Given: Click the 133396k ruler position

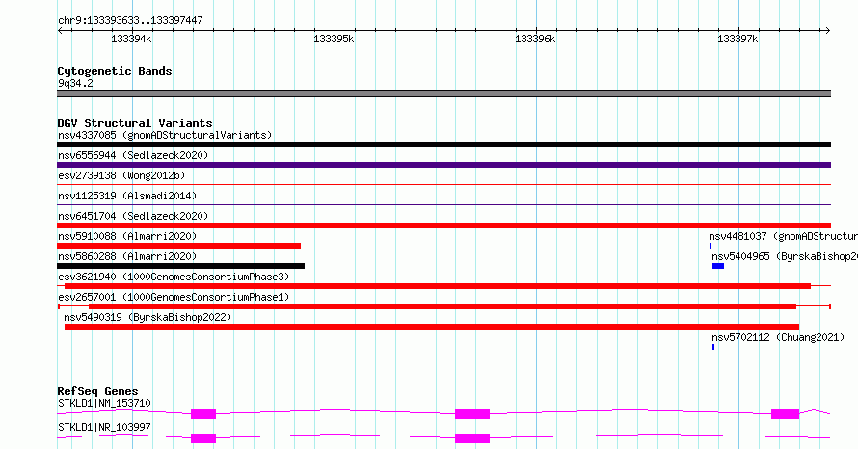Looking at the screenshot, I should tap(535, 39).
